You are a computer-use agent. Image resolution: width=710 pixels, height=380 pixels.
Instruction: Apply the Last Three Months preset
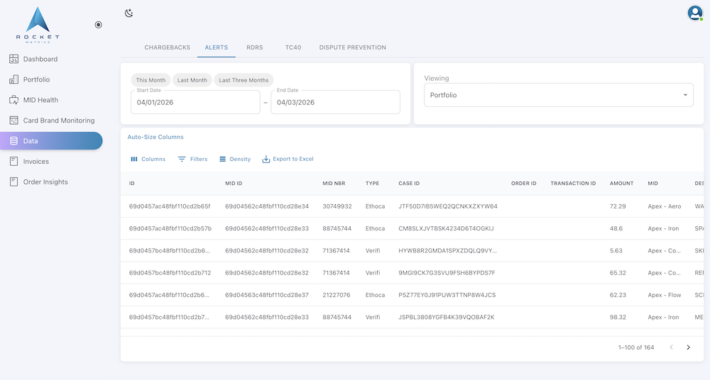[x=244, y=80]
